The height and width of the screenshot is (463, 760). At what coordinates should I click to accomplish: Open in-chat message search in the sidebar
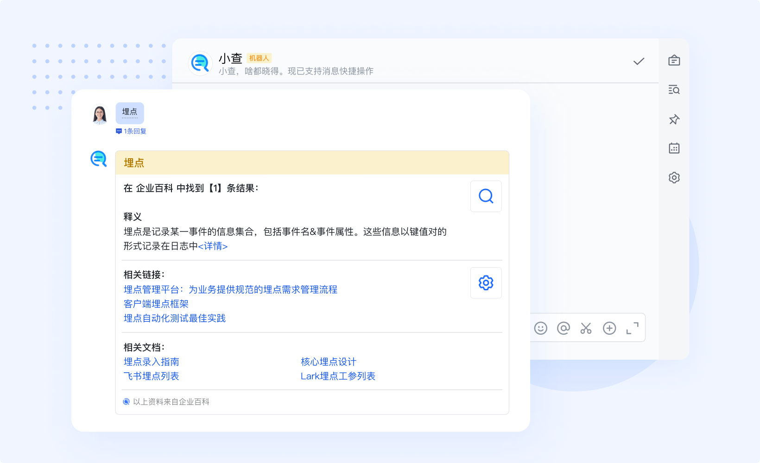click(x=674, y=90)
